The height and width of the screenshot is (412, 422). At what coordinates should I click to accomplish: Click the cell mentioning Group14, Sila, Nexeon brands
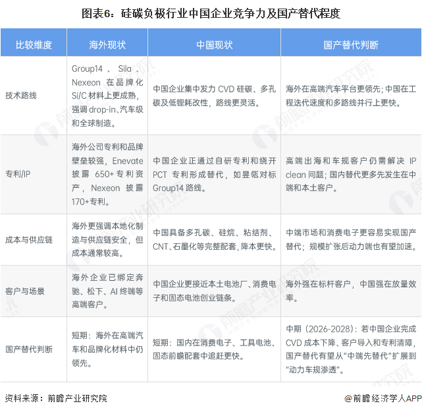(x=107, y=96)
